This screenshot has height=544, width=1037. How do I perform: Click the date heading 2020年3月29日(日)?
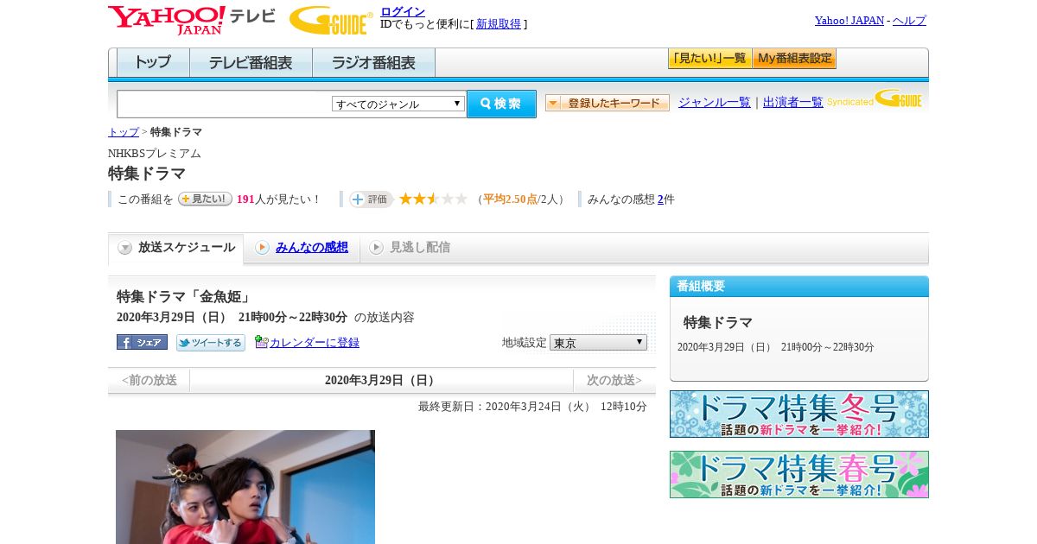(381, 380)
